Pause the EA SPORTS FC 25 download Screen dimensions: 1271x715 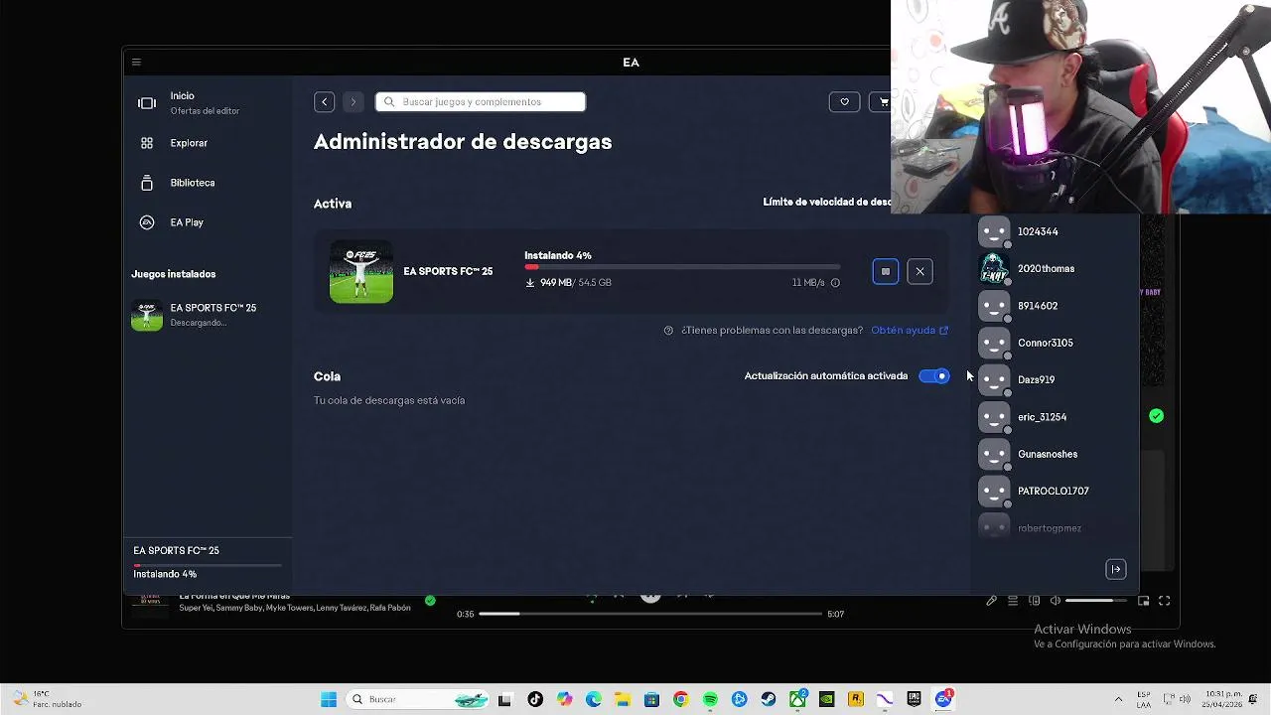click(886, 271)
